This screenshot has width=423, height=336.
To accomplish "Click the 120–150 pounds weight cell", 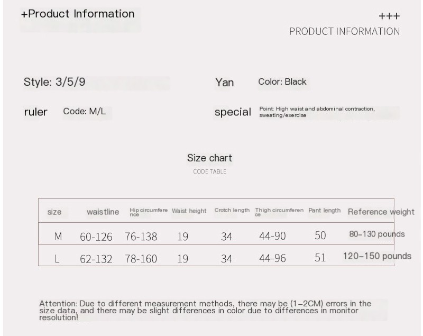I will pos(377,256).
